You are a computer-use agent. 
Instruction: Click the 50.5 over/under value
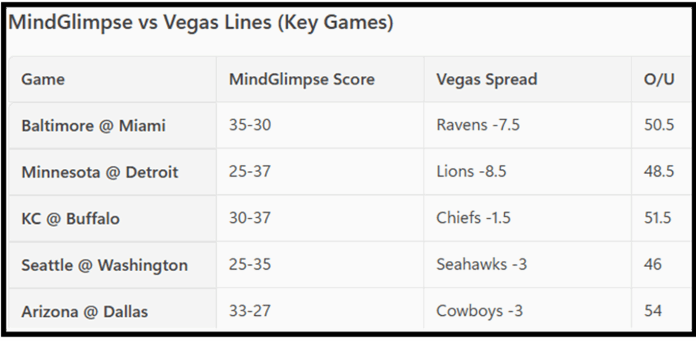tap(659, 126)
